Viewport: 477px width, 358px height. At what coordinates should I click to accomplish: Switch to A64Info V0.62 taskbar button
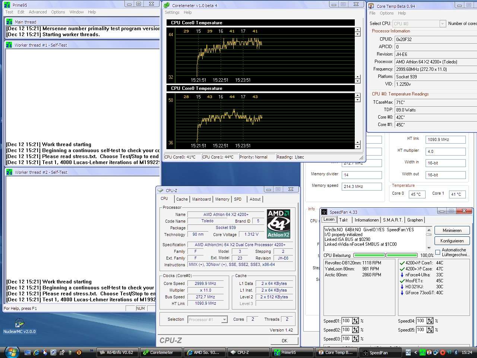click(117, 352)
